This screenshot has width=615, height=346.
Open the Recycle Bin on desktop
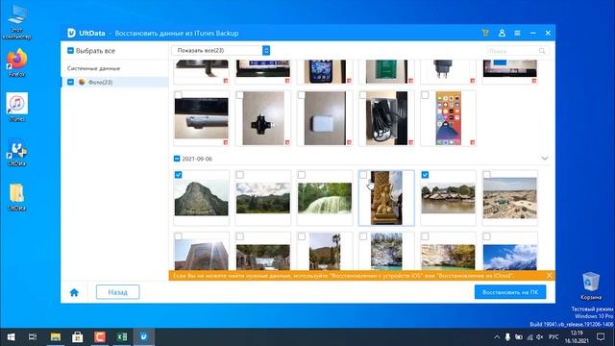click(591, 285)
